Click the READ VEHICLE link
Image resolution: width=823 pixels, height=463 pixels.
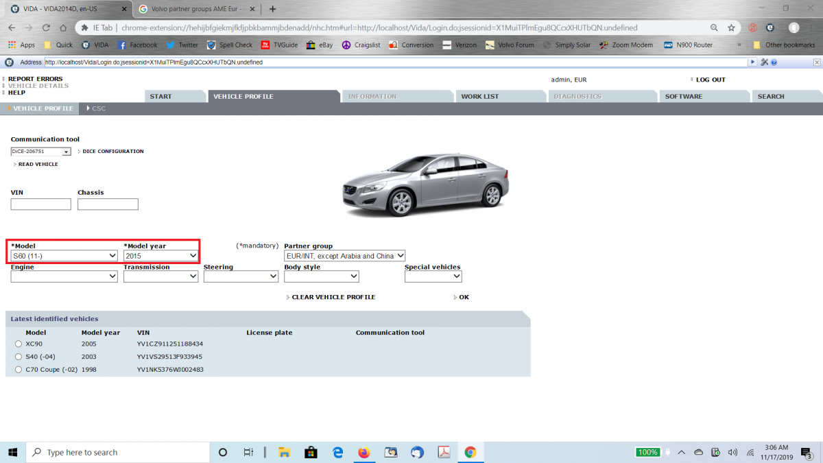point(38,164)
